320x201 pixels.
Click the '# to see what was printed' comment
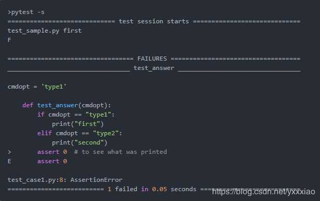120,152
